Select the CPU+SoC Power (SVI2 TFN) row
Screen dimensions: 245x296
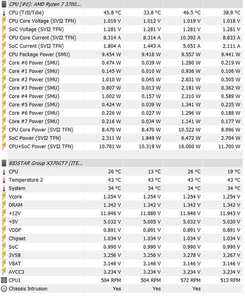[122, 146]
